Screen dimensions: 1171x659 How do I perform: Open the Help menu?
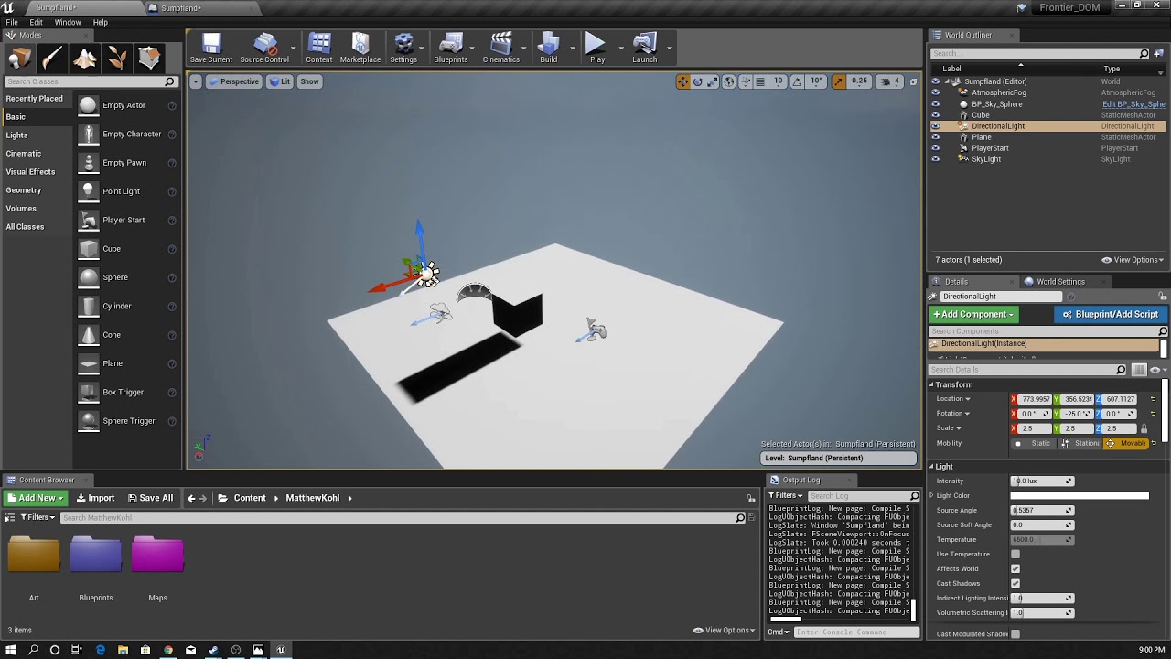coord(101,22)
